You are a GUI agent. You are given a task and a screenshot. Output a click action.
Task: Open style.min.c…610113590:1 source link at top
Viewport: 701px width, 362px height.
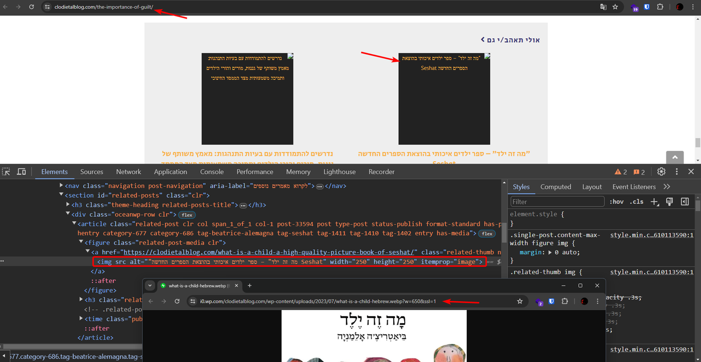(x=652, y=234)
